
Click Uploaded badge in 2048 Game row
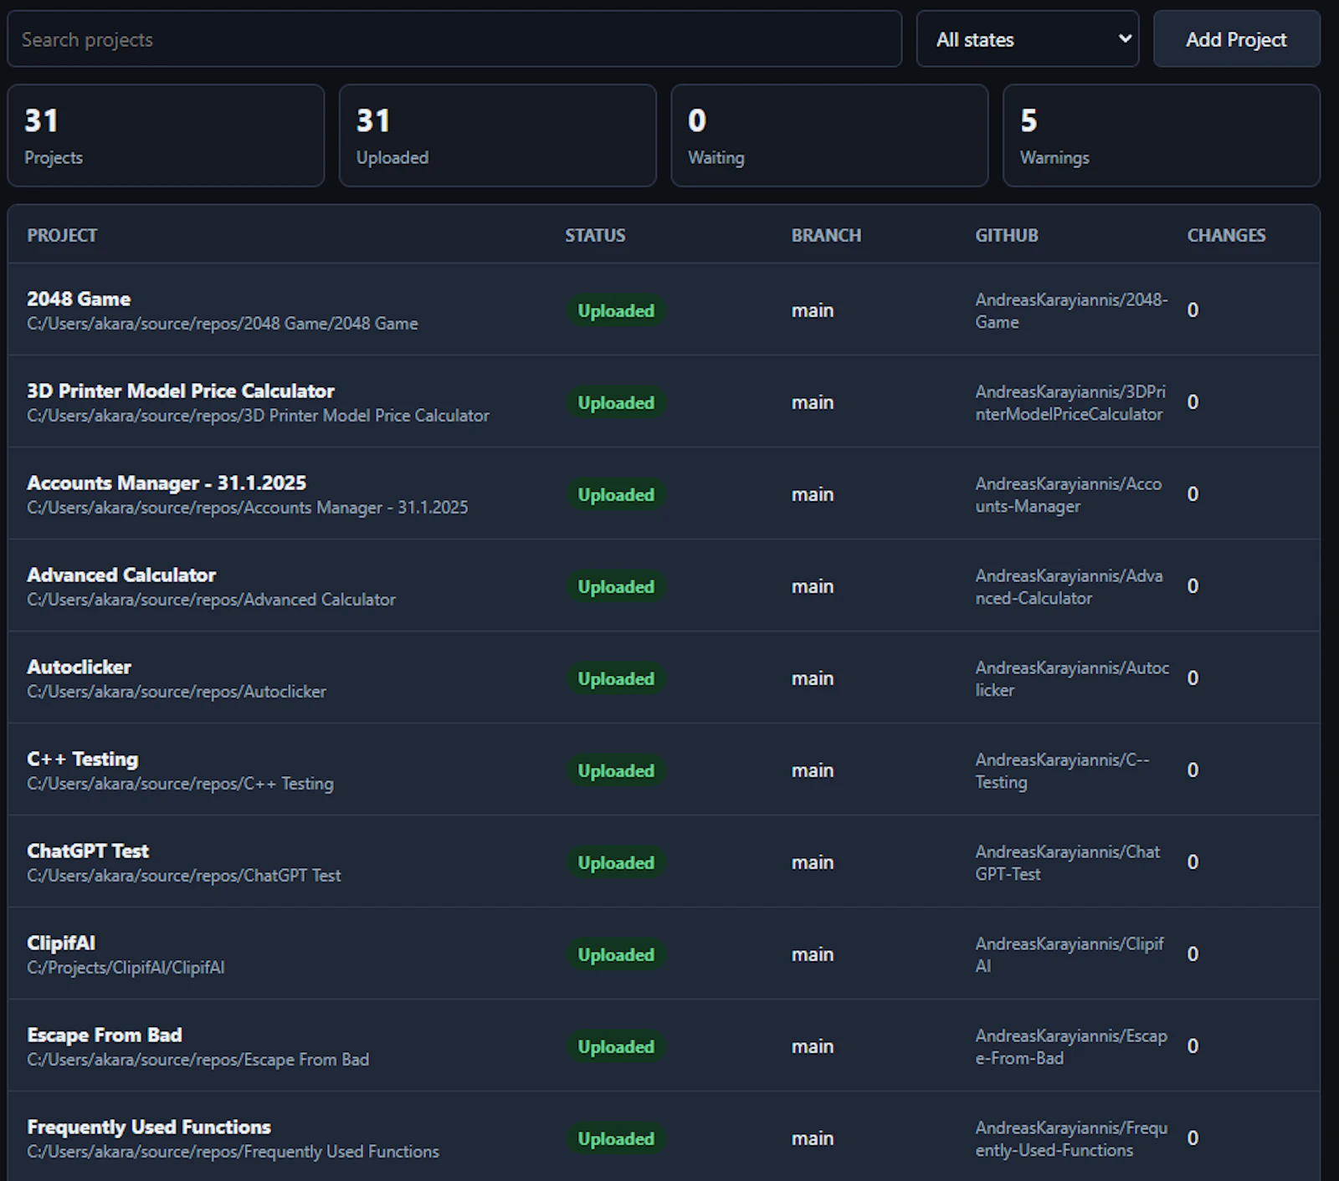(x=616, y=311)
